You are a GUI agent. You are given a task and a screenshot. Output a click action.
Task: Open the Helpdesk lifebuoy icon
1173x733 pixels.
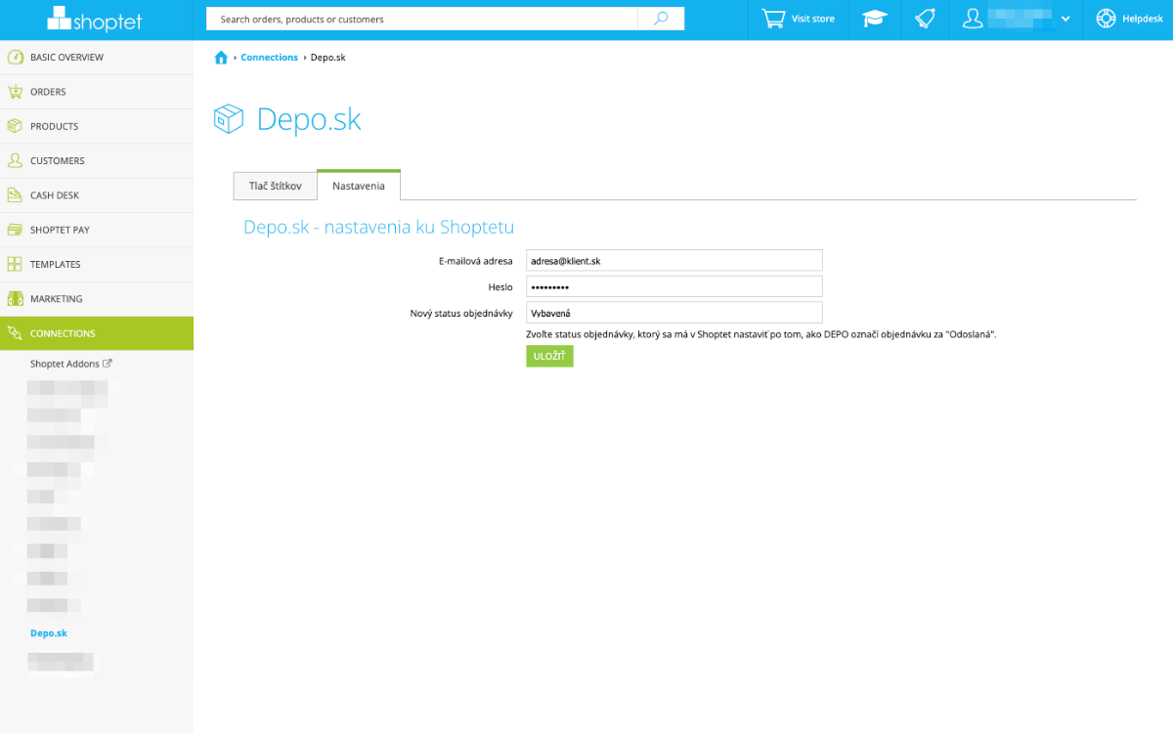pos(1106,19)
